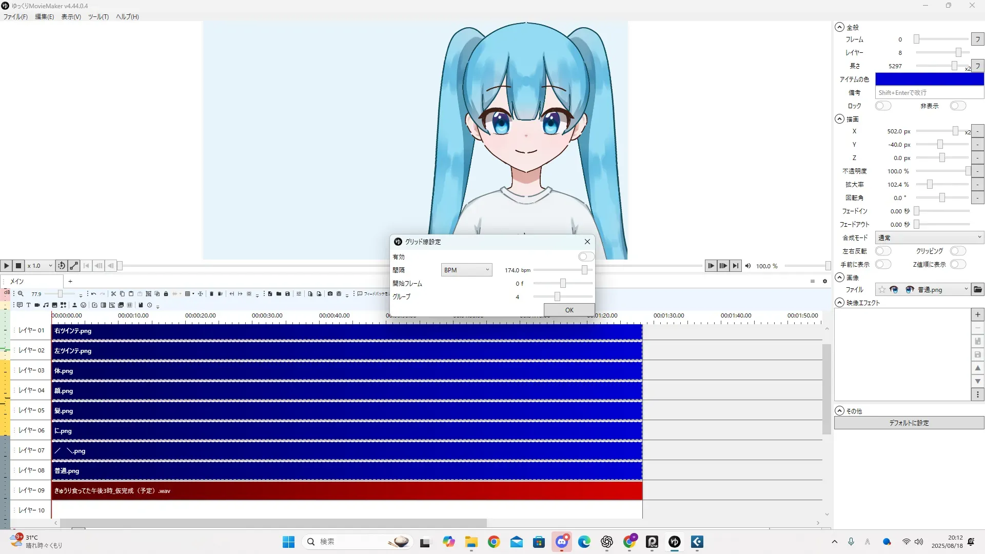Click the music note audio item icon

(x=46, y=305)
